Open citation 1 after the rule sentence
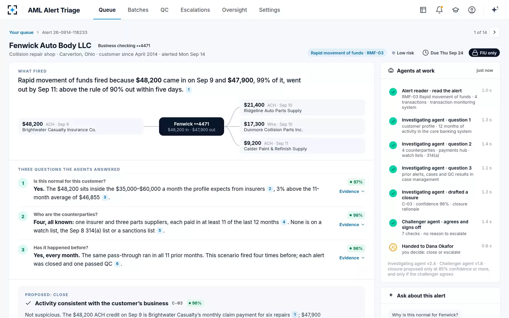509x318 pixels. (x=189, y=90)
